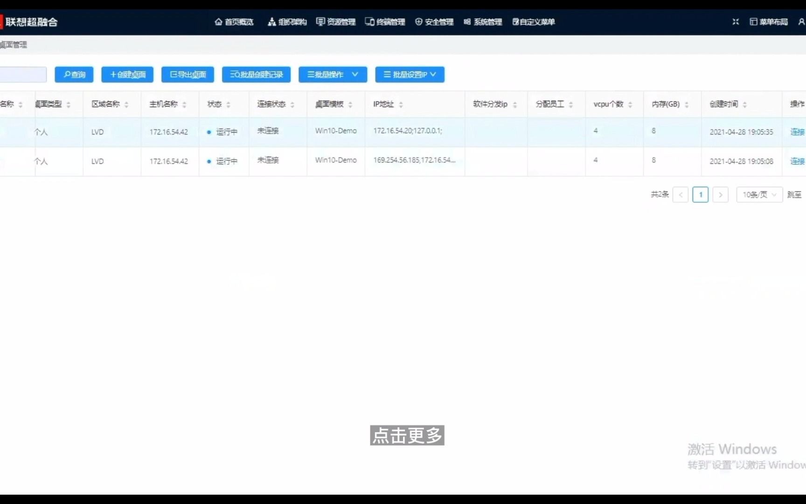Go to previous page arrow
This screenshot has width=806, height=504.
(681, 195)
